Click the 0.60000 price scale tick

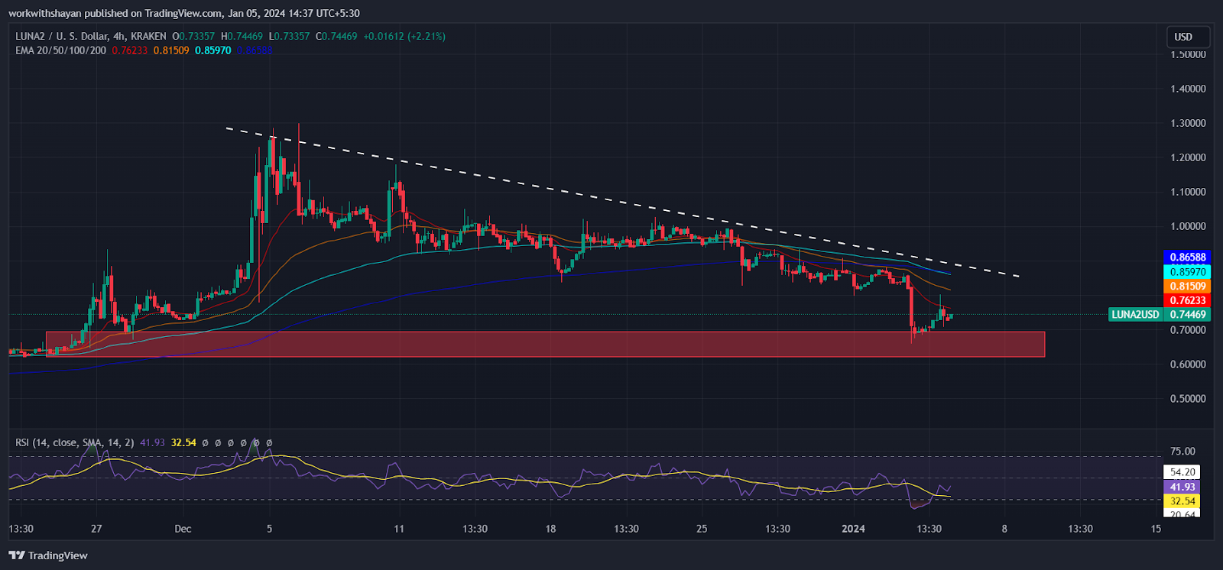pos(1188,364)
